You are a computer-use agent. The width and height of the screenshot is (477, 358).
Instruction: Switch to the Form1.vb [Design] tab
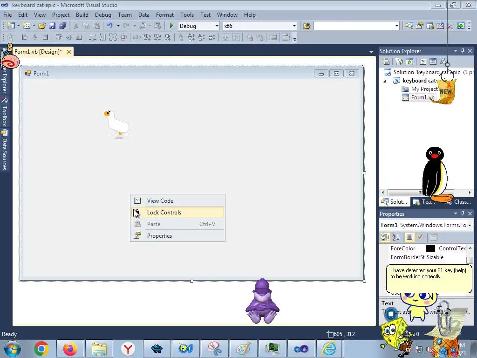[38, 52]
